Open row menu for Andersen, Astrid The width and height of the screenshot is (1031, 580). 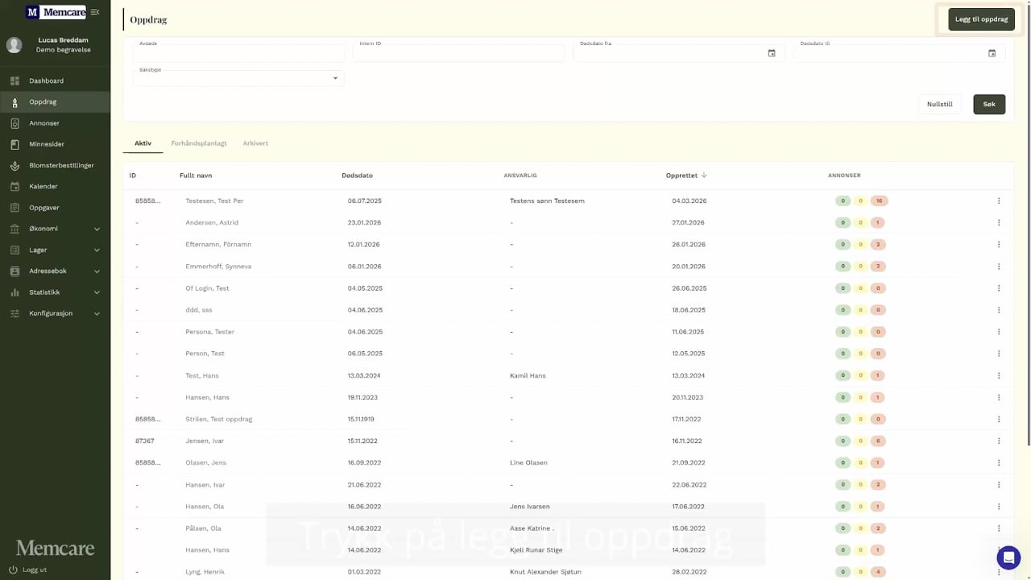(x=999, y=222)
